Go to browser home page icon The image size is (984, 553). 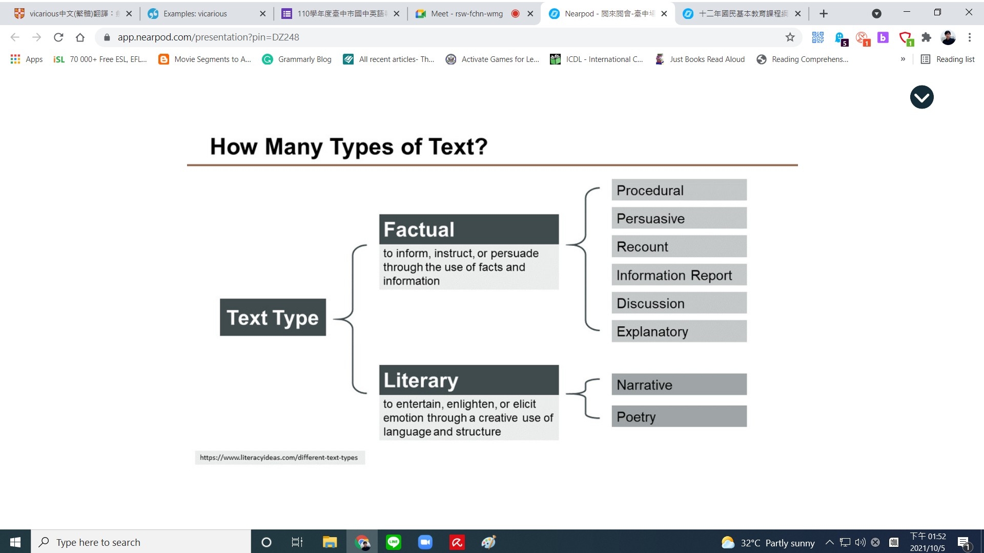pos(80,37)
